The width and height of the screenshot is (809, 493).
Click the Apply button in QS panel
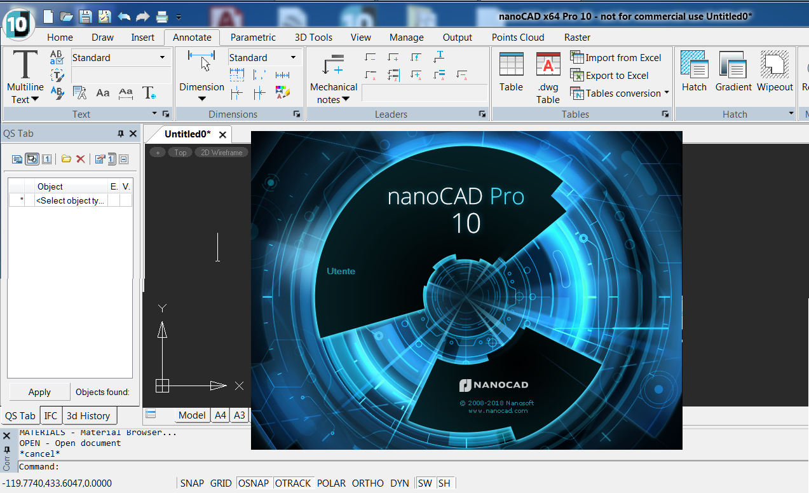(39, 391)
